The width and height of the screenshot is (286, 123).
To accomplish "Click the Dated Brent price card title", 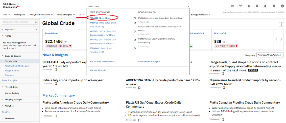I will 52,34.
